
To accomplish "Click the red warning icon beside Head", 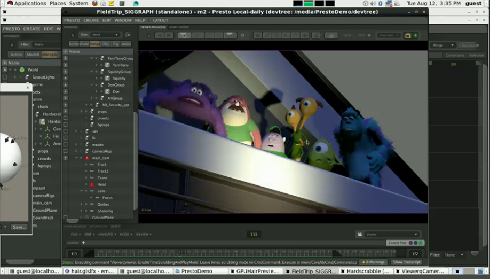I will coord(92,184).
